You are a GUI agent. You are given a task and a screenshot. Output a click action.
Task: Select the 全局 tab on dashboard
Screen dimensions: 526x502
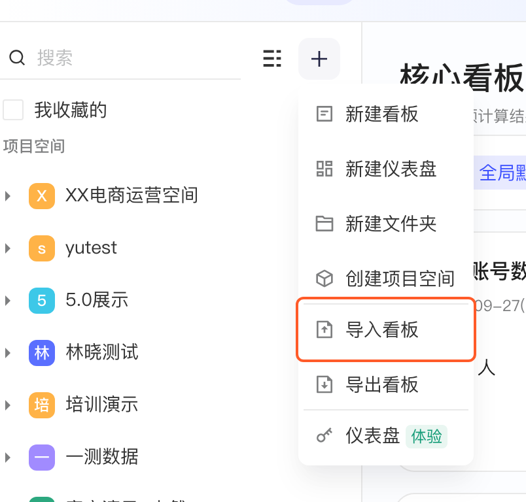click(499, 173)
